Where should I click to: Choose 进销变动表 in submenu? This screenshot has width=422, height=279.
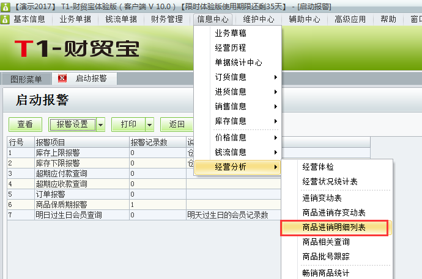pos(337,198)
